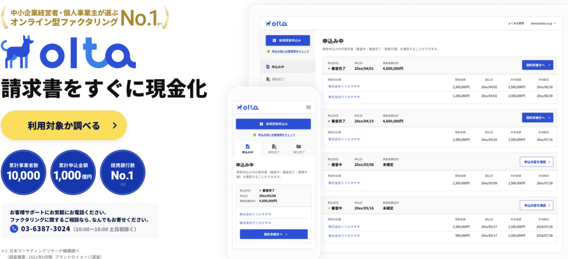This screenshot has width=568, height=259.
Task: Open 株式会社トリヒキサキ in the mobile mockup
Action: click(x=255, y=214)
